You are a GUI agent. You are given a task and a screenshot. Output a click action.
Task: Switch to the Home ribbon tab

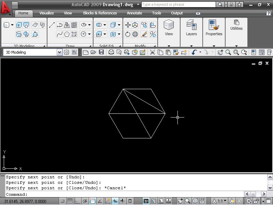[x=23, y=13]
